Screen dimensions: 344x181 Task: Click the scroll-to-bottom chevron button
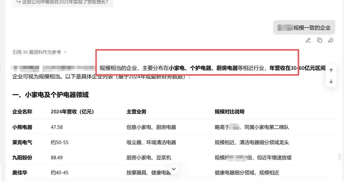[174, 169]
